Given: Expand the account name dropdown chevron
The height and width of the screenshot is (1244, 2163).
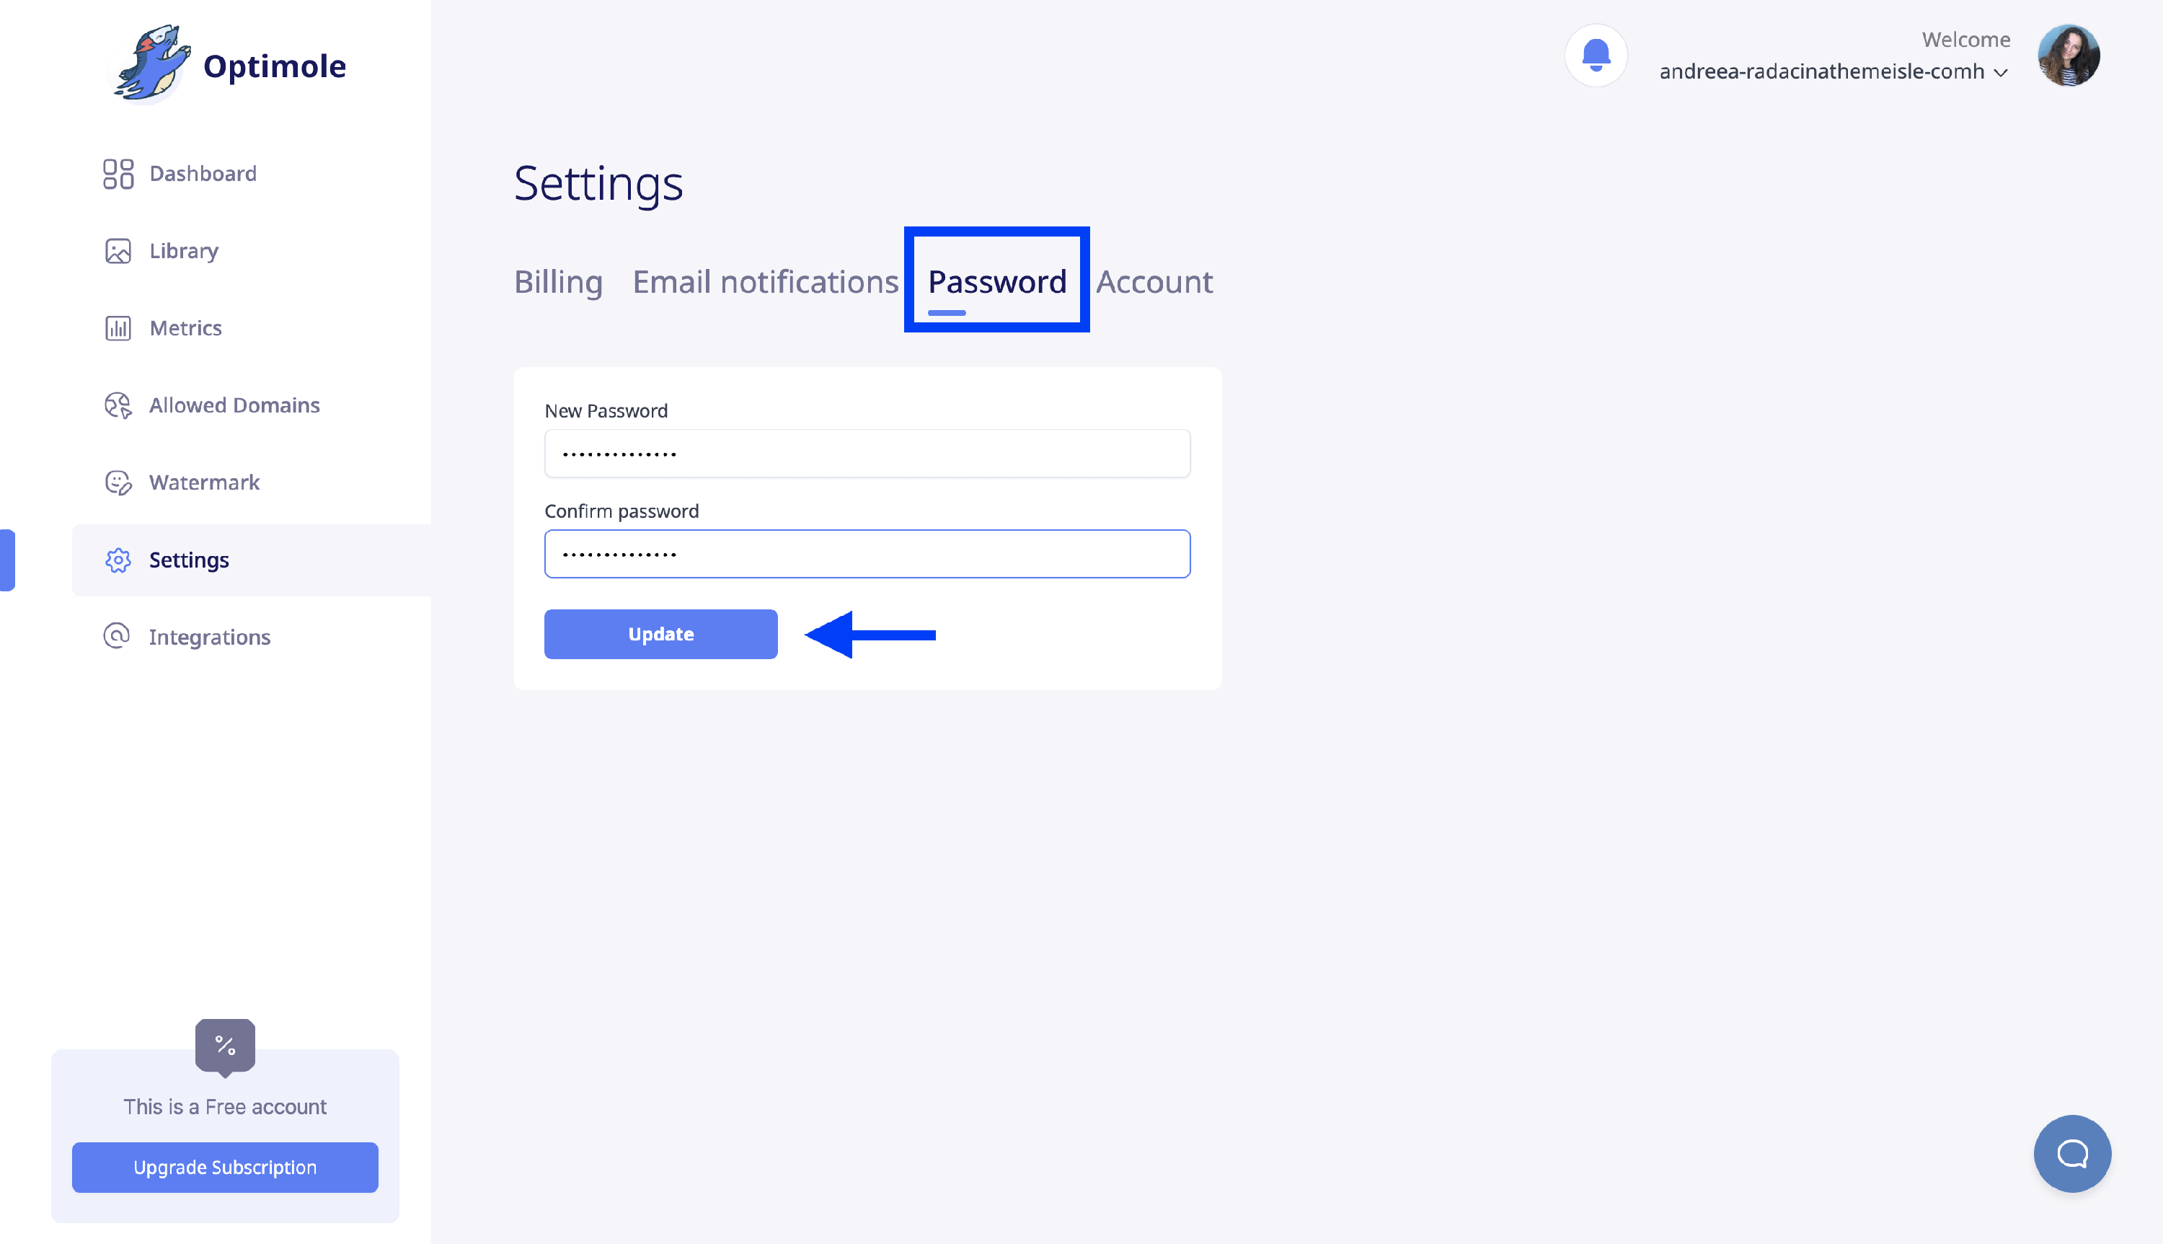Looking at the screenshot, I should click(x=2000, y=73).
